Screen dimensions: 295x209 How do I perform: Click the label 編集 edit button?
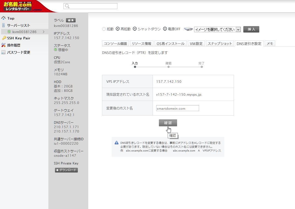pyautogui.click(x=71, y=20)
